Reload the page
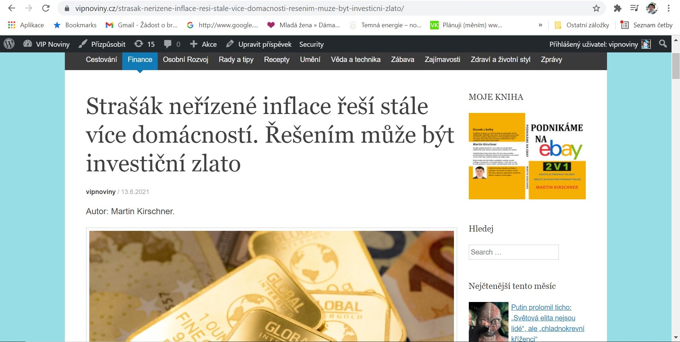The width and height of the screenshot is (680, 342). tap(46, 8)
